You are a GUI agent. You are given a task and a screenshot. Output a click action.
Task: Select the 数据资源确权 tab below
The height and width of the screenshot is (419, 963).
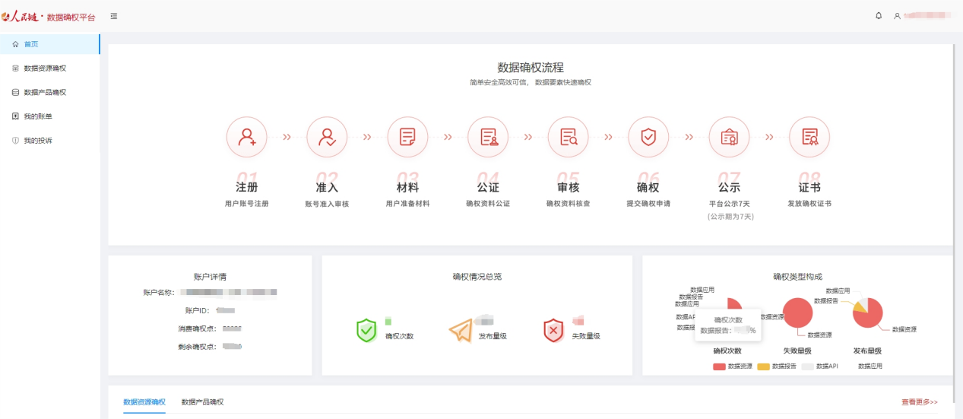pos(144,402)
